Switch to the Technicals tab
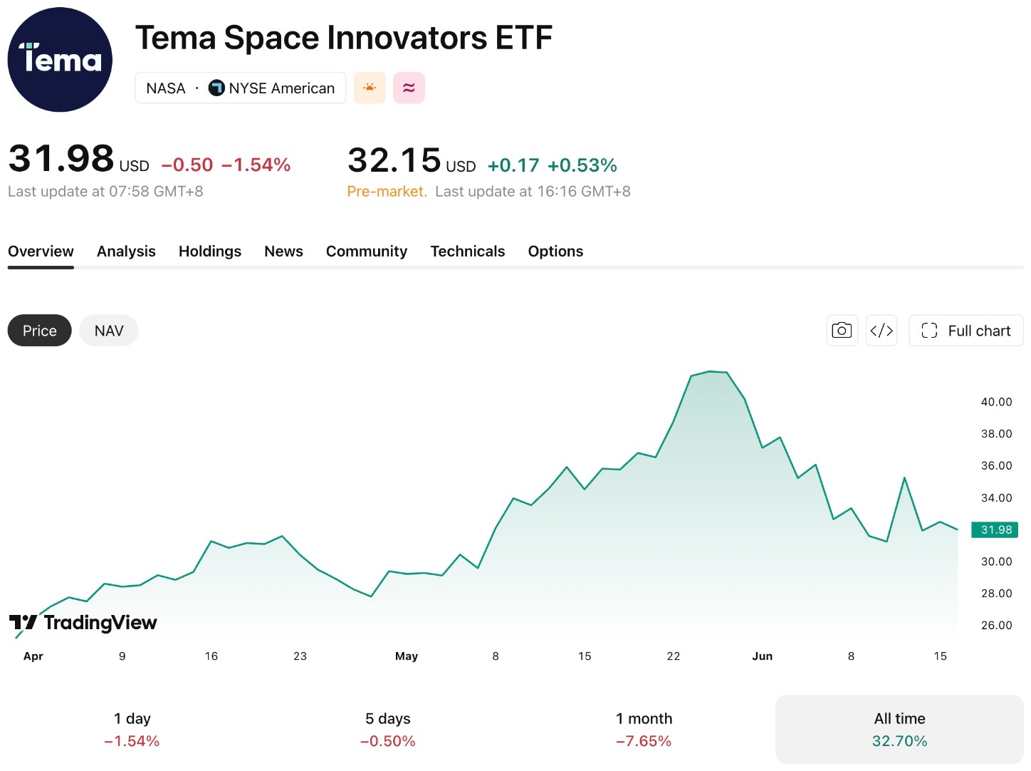 pos(468,252)
